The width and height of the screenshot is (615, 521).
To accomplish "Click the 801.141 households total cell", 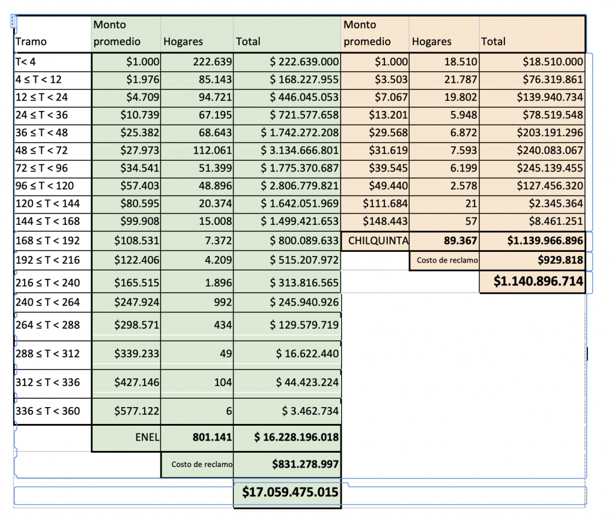I will (197, 438).
